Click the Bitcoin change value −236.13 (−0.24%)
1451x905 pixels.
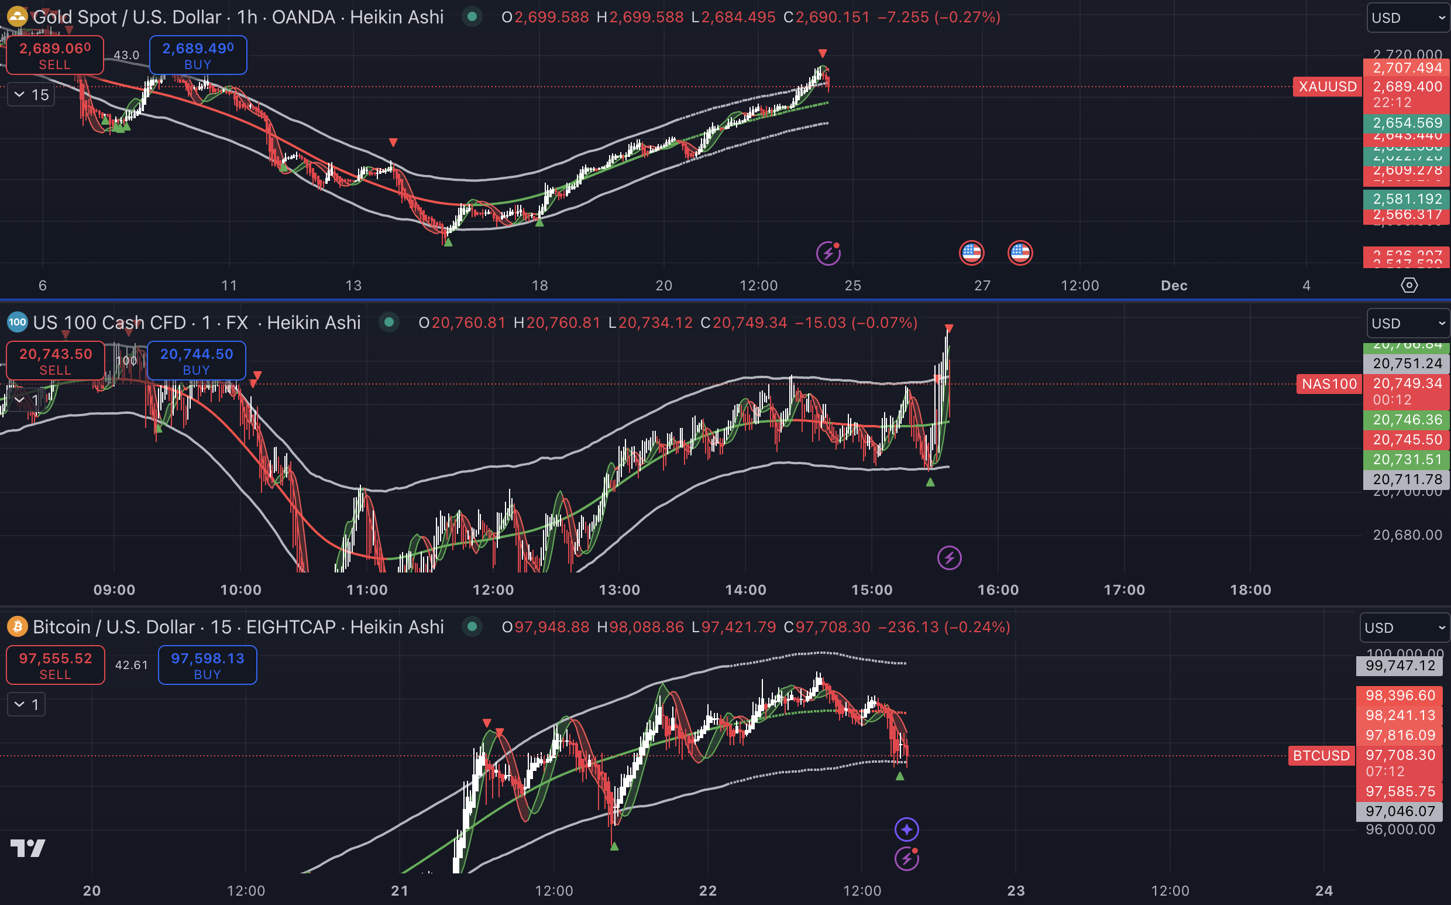(944, 627)
